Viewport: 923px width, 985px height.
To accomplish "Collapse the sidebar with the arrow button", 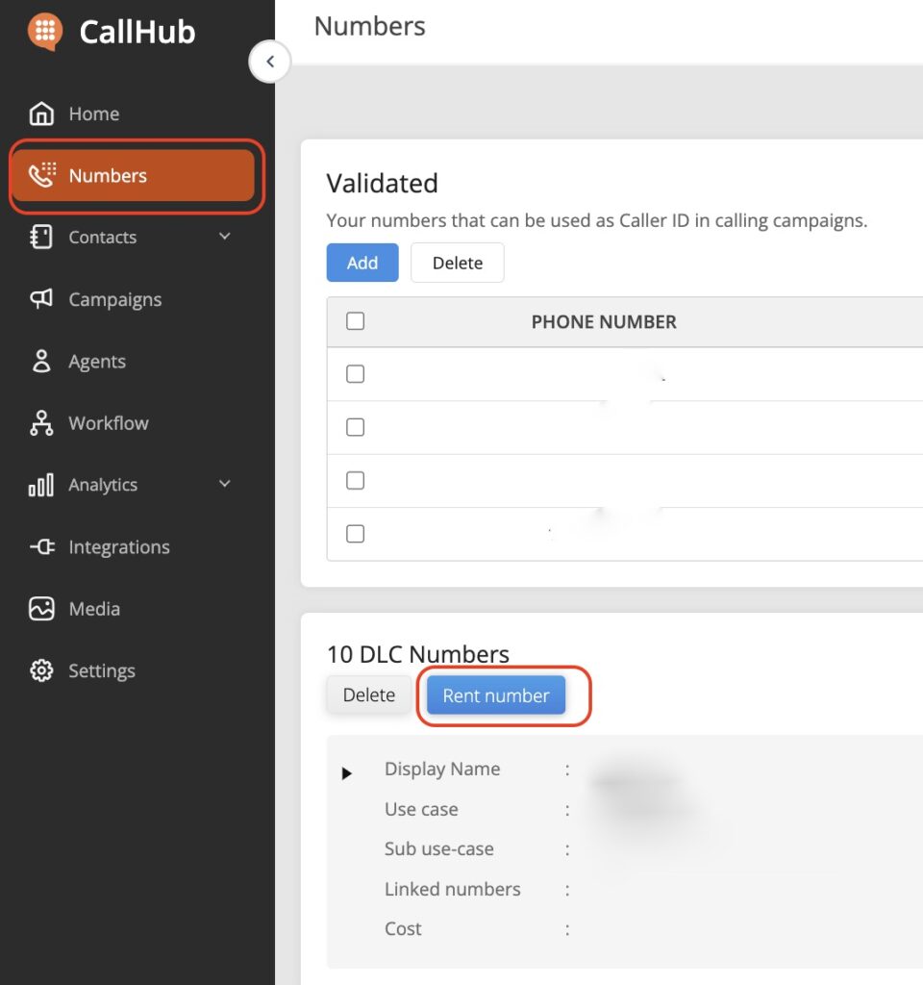I will 270,63.
